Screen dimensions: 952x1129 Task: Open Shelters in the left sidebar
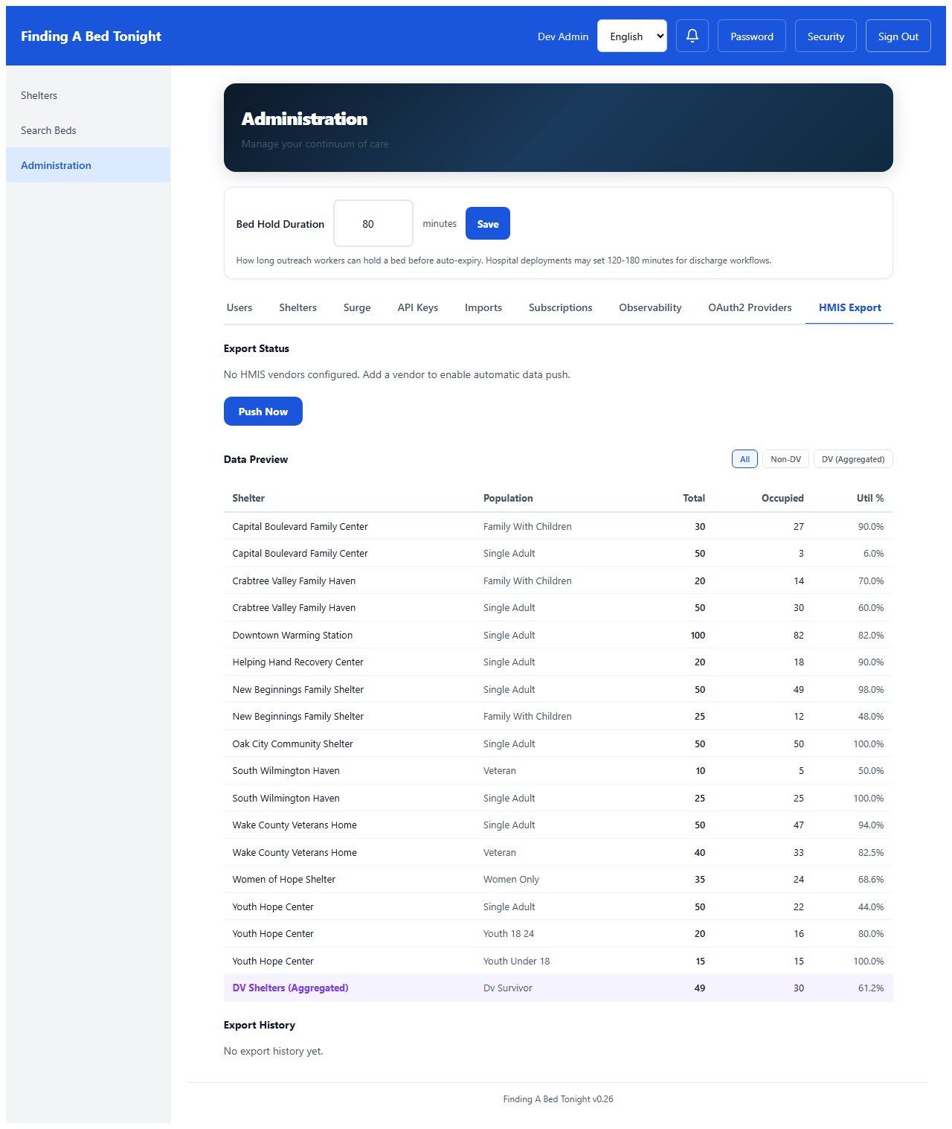pos(39,95)
